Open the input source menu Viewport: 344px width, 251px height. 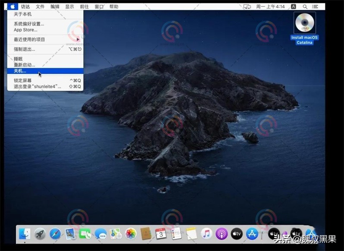pos(294,6)
